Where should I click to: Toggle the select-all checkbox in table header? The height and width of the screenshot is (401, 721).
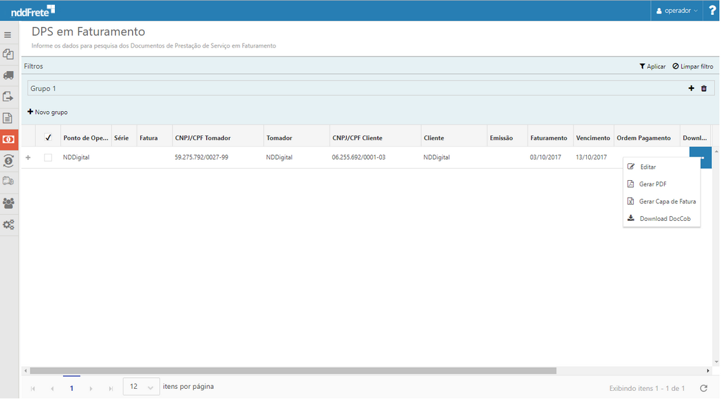pyautogui.click(x=48, y=138)
